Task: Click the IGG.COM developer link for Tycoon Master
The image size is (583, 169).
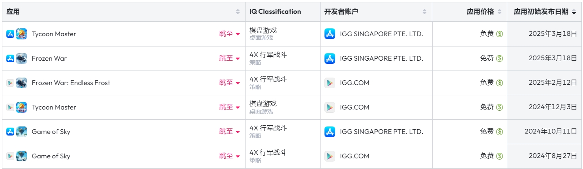Action: (x=354, y=107)
